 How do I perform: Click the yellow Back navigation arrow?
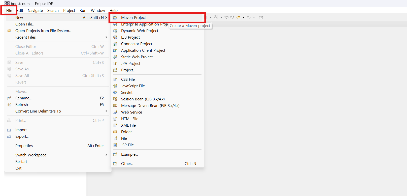pyautogui.click(x=238, y=17)
